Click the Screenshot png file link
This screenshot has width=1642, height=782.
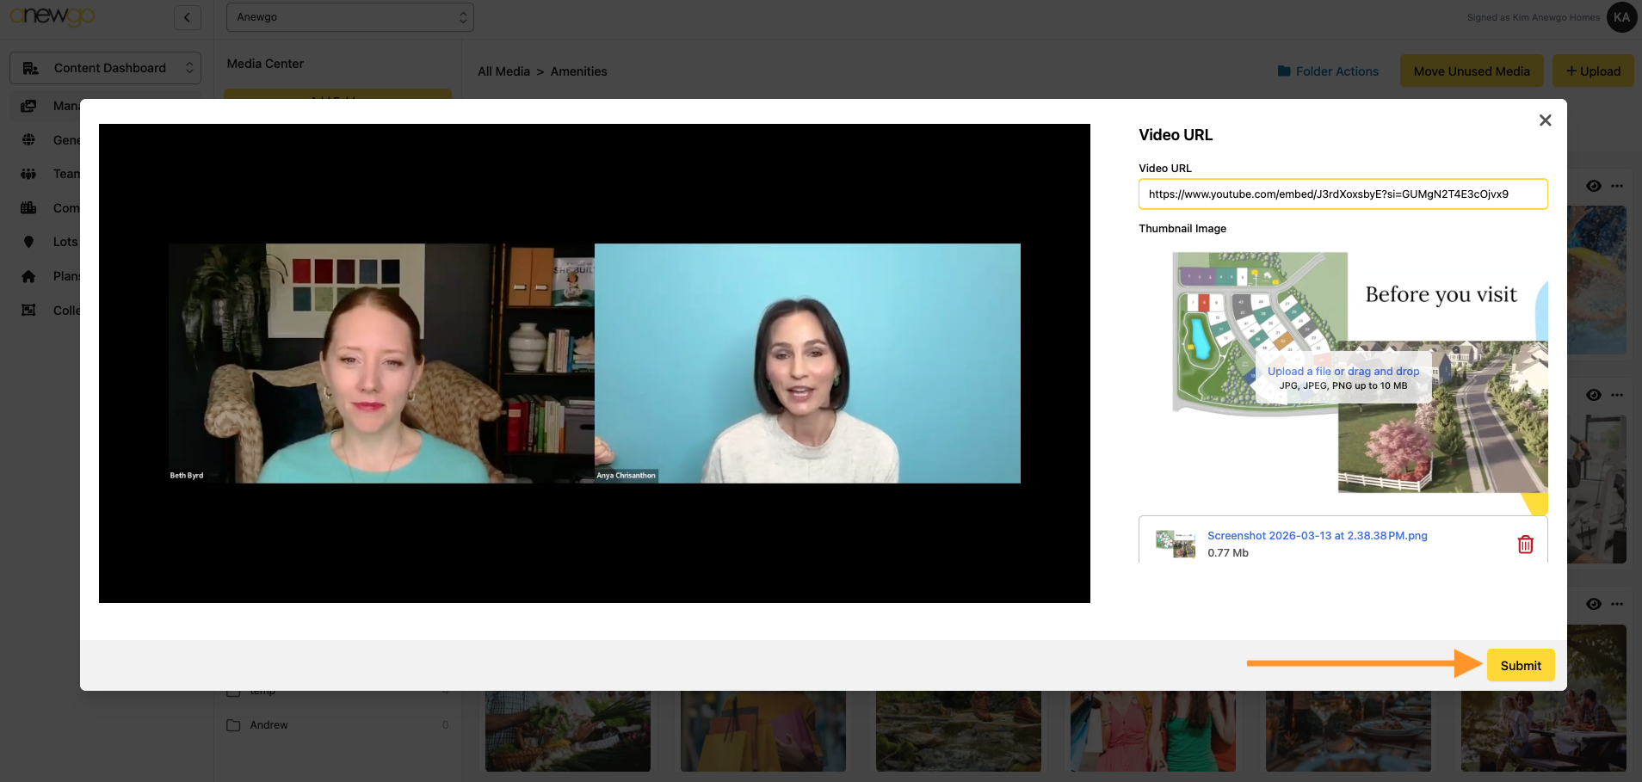pyautogui.click(x=1317, y=535)
